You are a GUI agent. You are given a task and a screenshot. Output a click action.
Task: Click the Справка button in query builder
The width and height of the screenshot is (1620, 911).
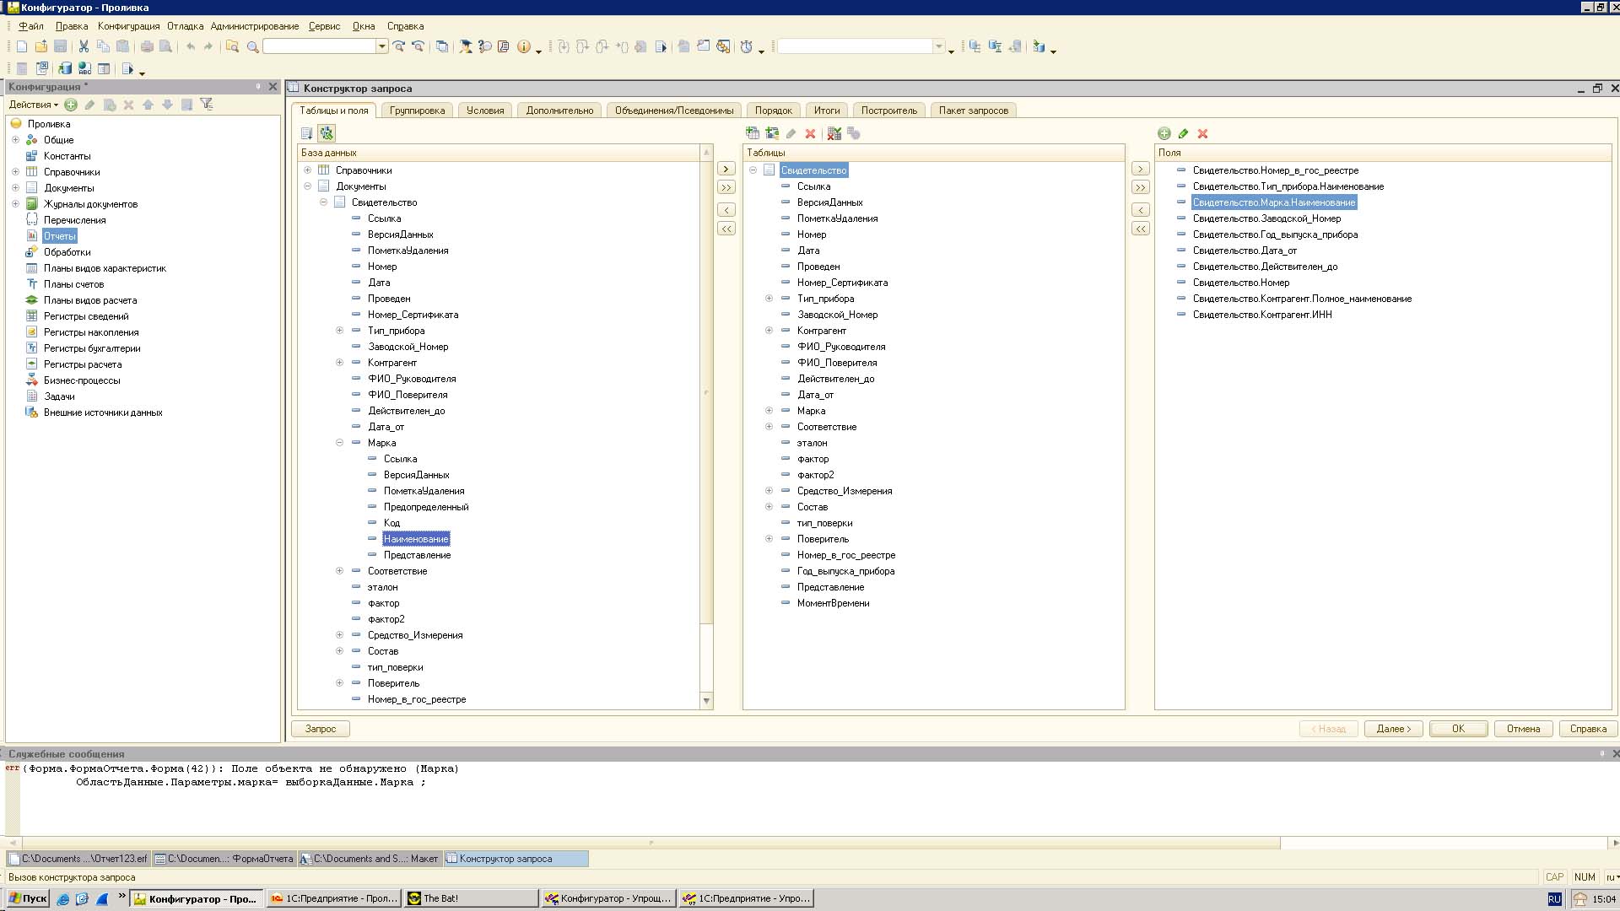pyautogui.click(x=1589, y=729)
